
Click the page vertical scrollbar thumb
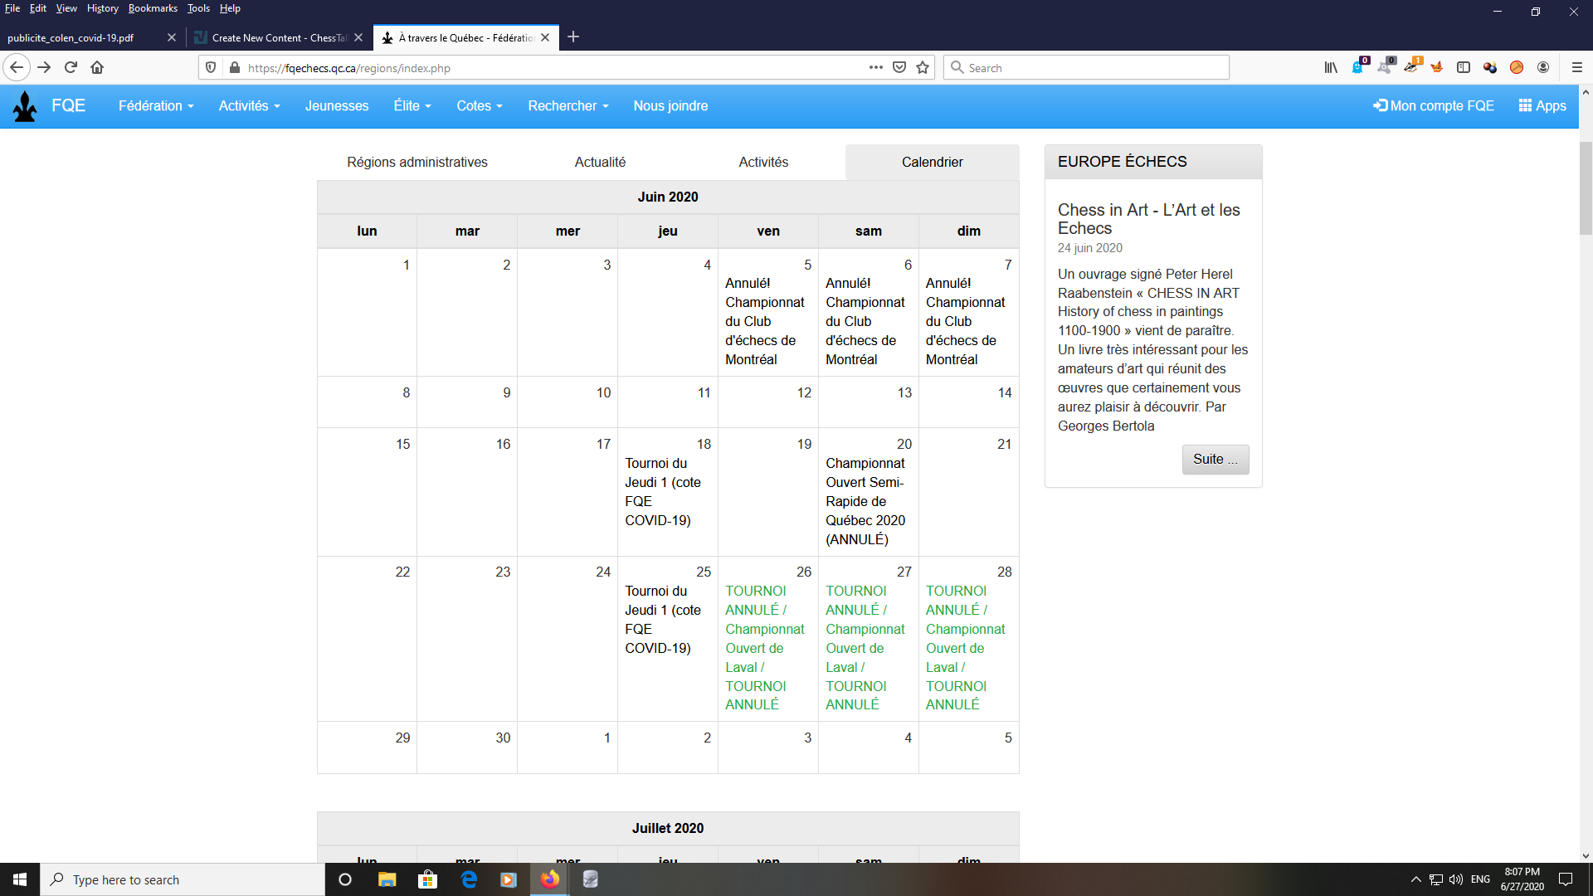(1586, 187)
